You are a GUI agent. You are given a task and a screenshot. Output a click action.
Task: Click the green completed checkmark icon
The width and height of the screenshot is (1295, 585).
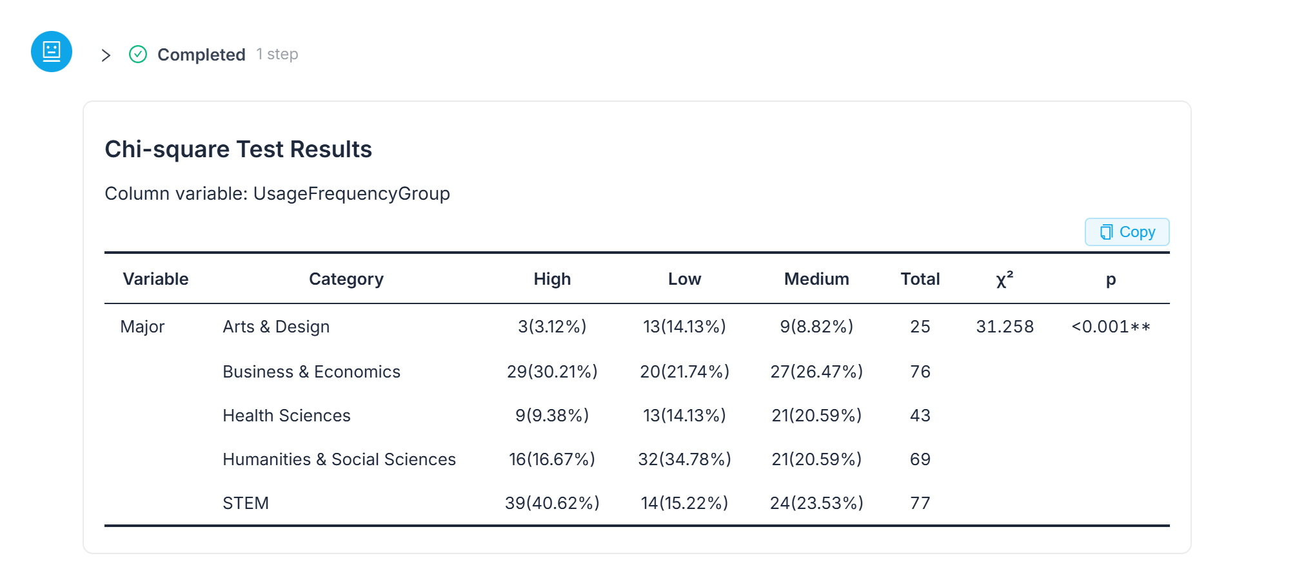(138, 54)
